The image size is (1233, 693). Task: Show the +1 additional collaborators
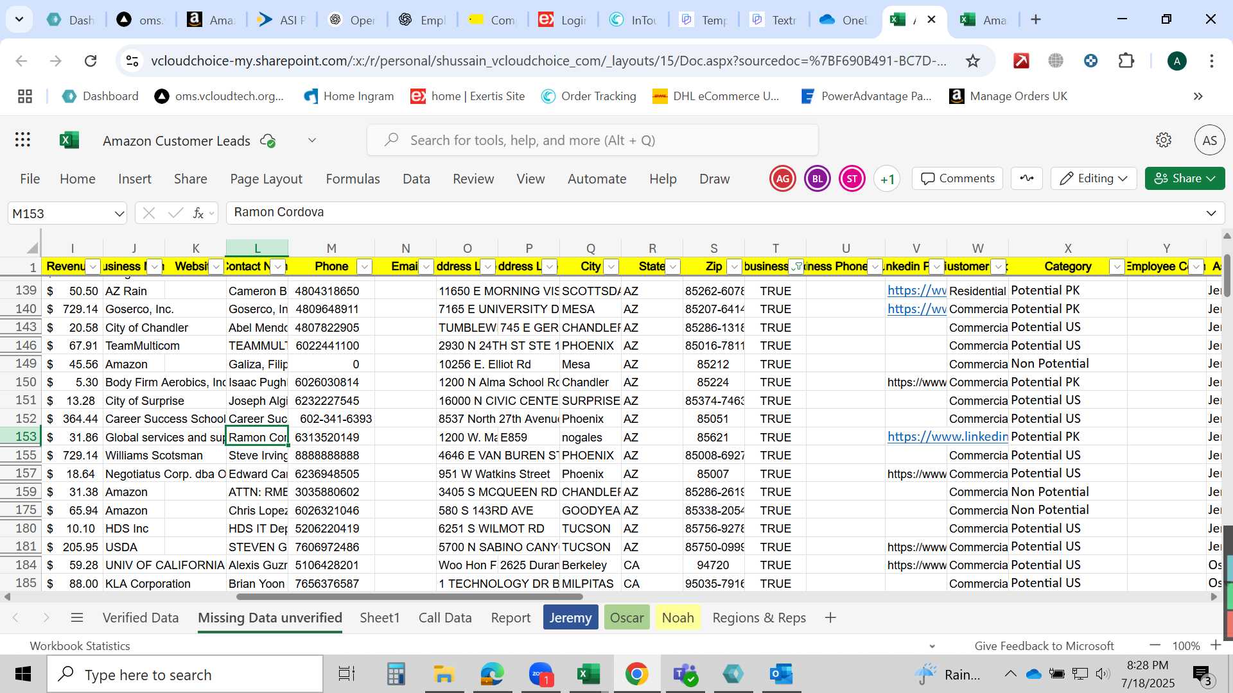tap(887, 179)
